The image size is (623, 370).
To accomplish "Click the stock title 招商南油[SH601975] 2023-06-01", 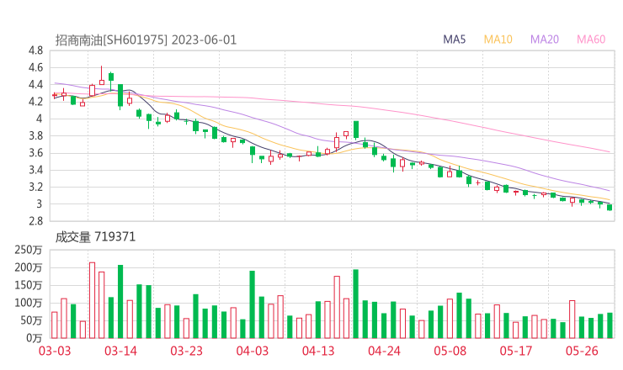I will [x=146, y=40].
